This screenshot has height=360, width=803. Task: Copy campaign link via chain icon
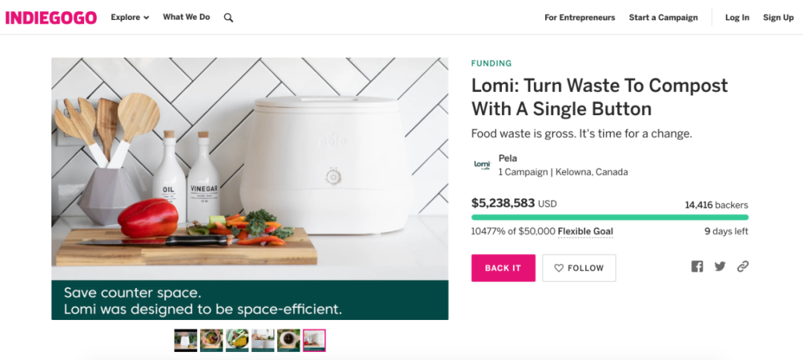click(743, 266)
